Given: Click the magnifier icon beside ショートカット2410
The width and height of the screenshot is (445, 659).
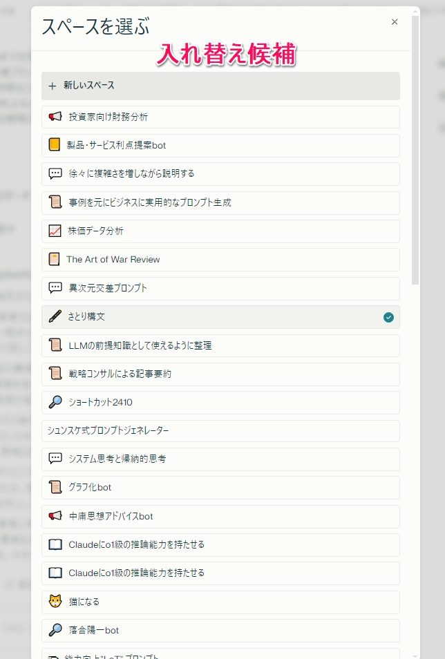Looking at the screenshot, I should 55,402.
